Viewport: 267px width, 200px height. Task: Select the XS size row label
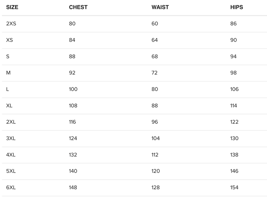coord(9,40)
